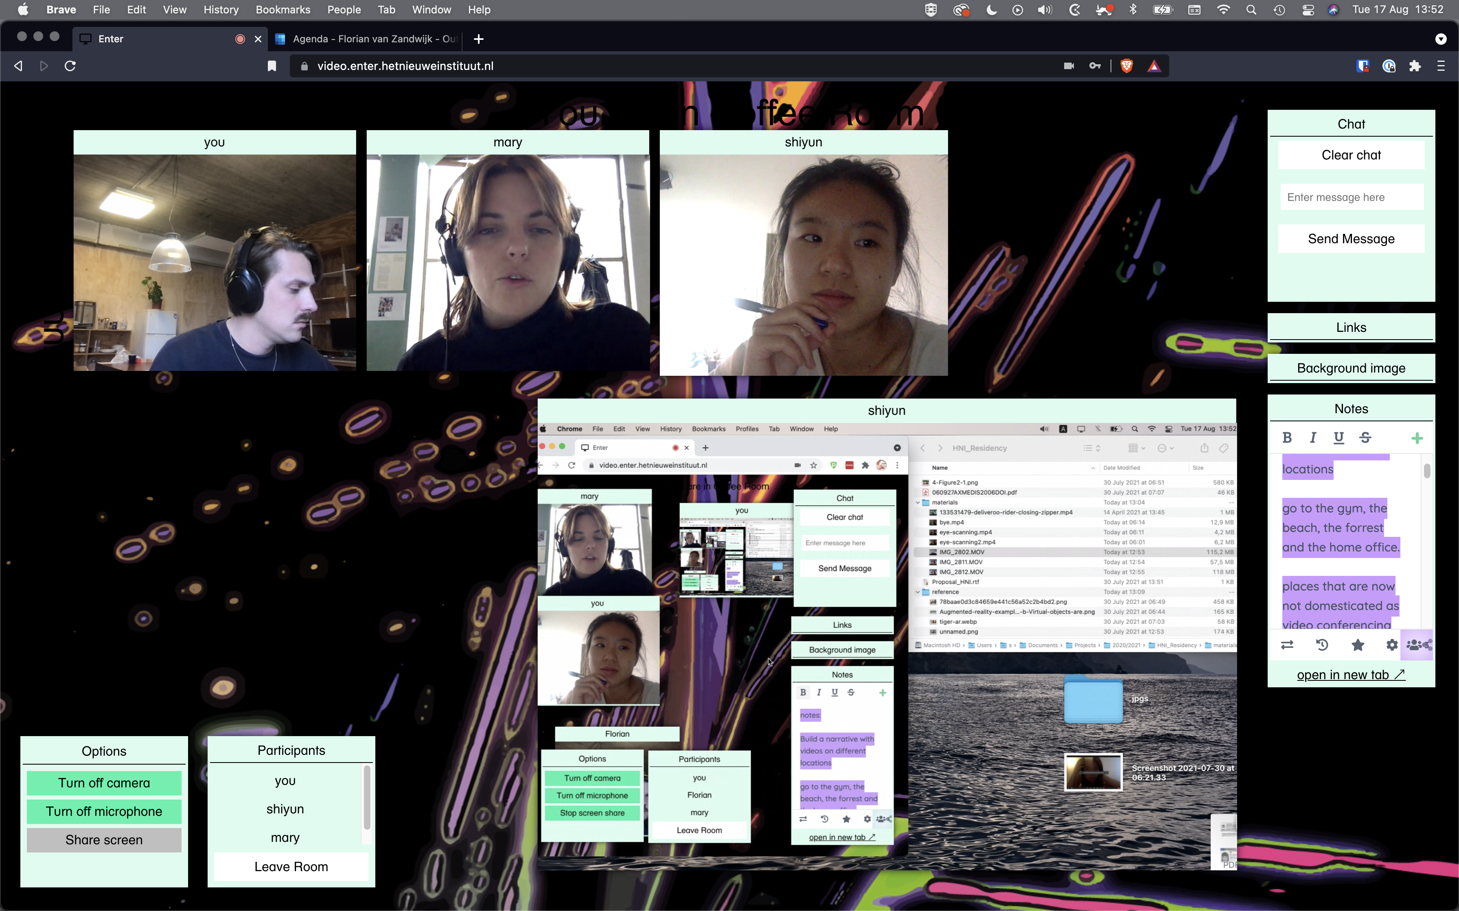Toggle underline in the large Notes toolbar

1339,438
